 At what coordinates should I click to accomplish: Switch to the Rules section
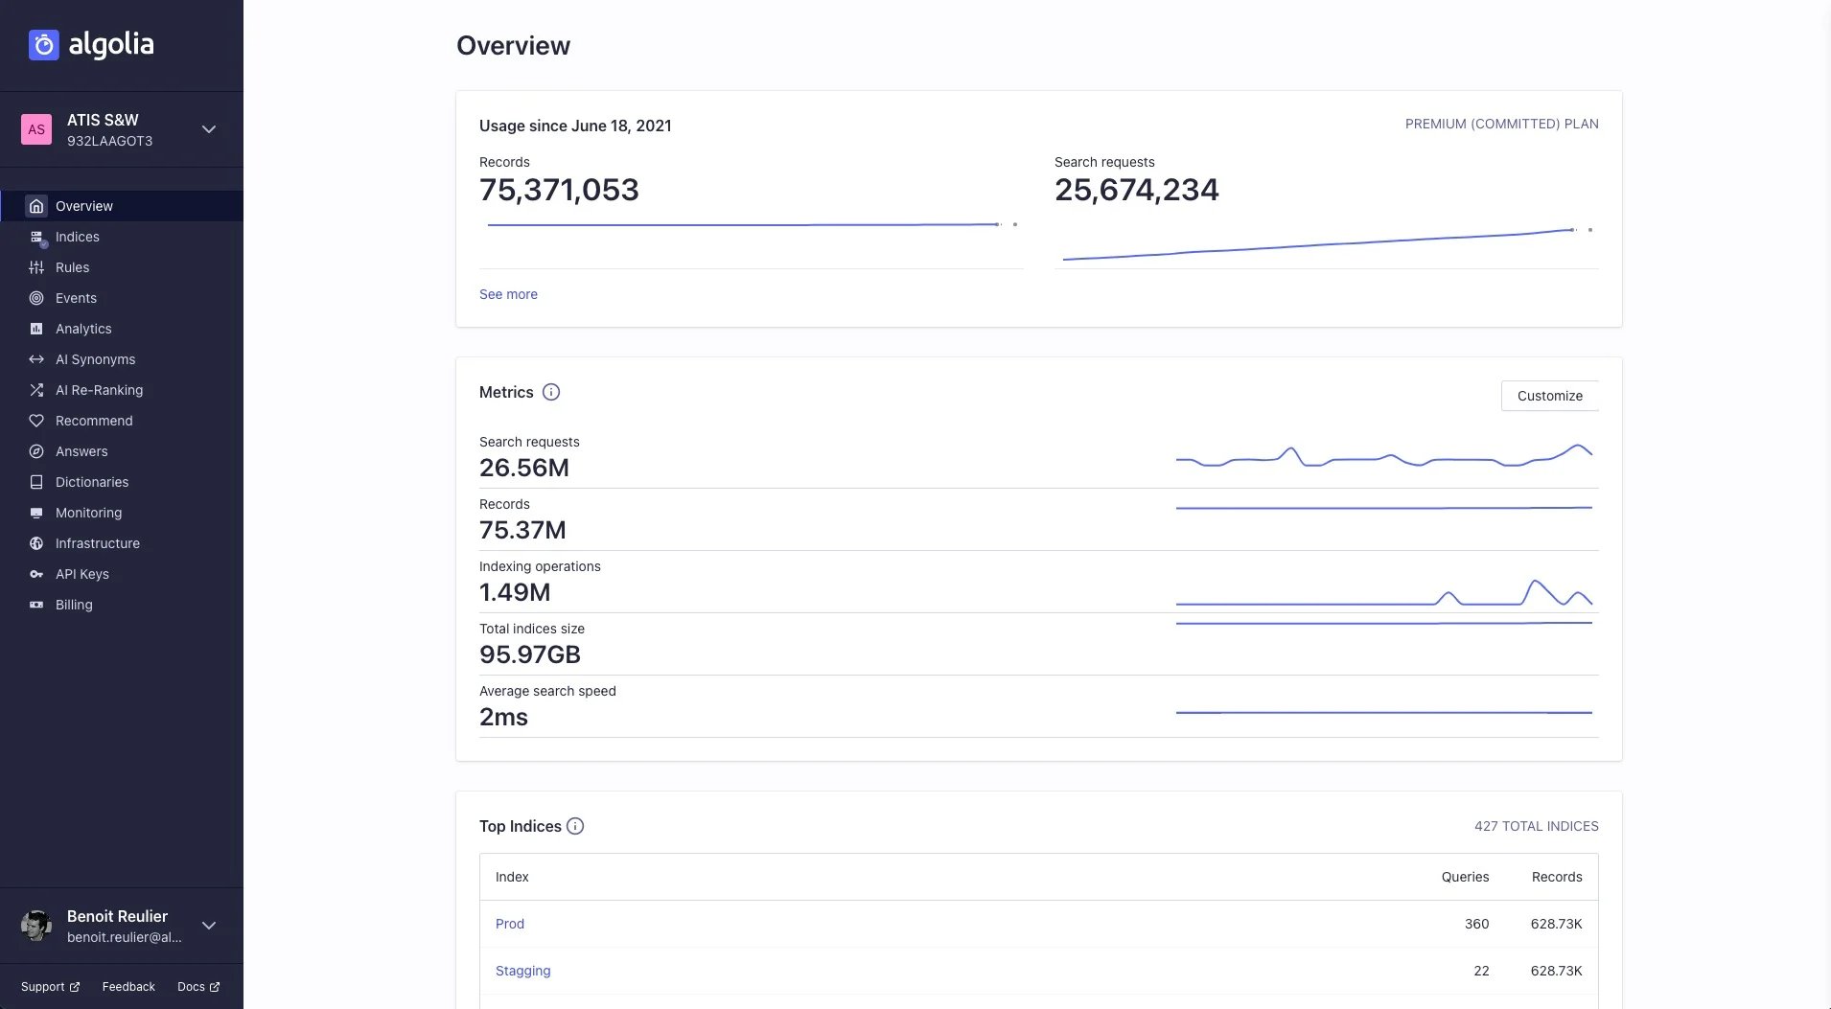point(72,267)
